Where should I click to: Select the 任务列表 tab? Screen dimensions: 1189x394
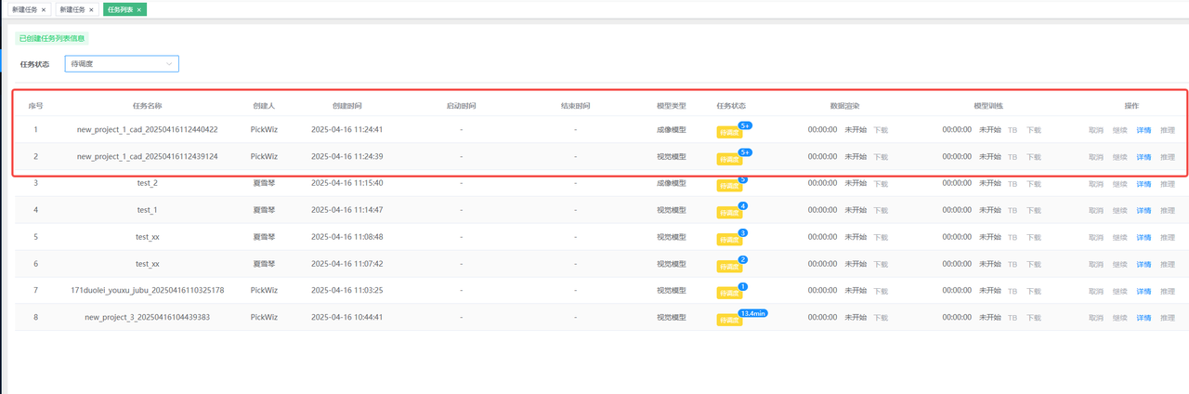(x=120, y=9)
